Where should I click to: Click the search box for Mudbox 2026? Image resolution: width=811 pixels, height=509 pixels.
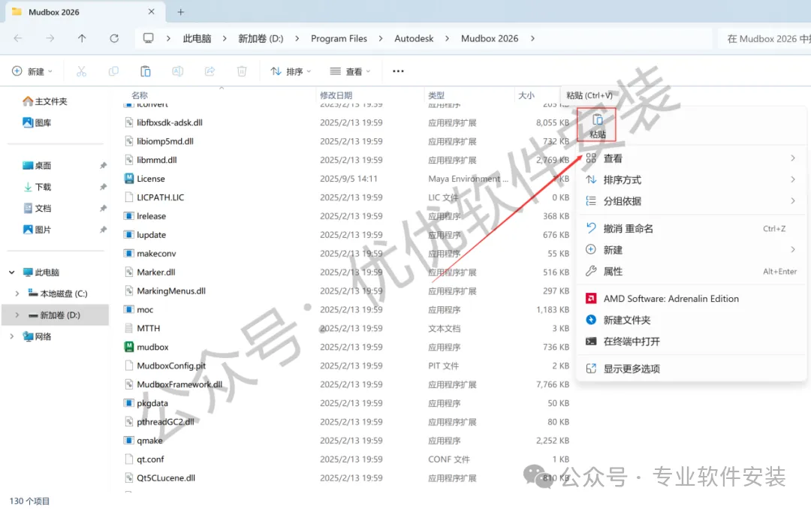pos(764,39)
